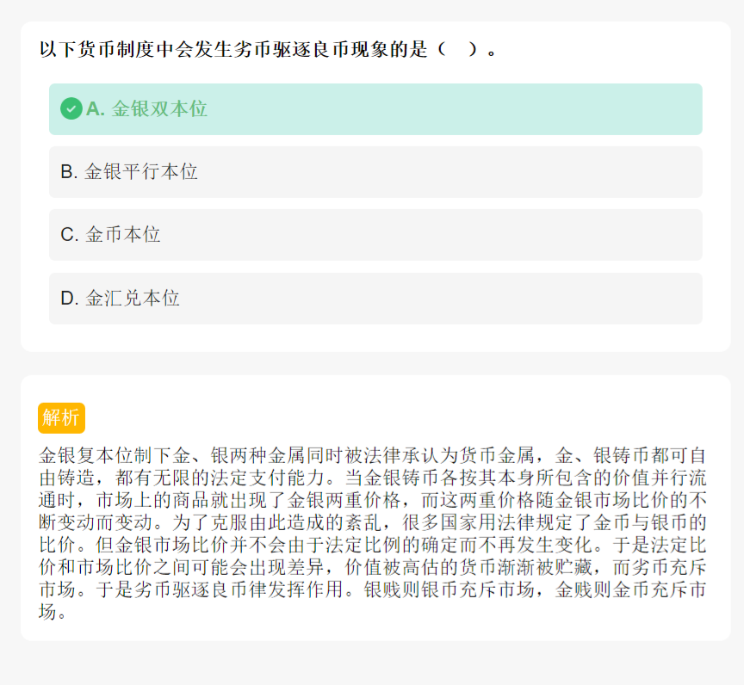This screenshot has width=744, height=685.
Task: Click the final word 场。 of the explanation
Action: click(x=53, y=612)
